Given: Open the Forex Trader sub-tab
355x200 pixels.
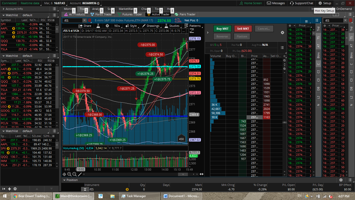Looking at the screenshot, I should (101, 14).
